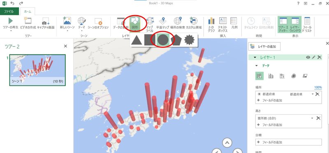Choose the pentagon shape
Screen dimensions: 329x153
(176, 40)
